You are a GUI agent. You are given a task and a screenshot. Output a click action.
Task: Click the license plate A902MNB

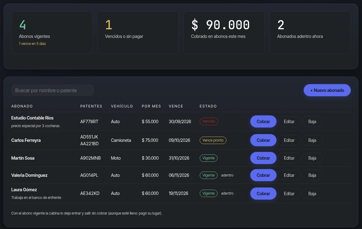pos(90,158)
